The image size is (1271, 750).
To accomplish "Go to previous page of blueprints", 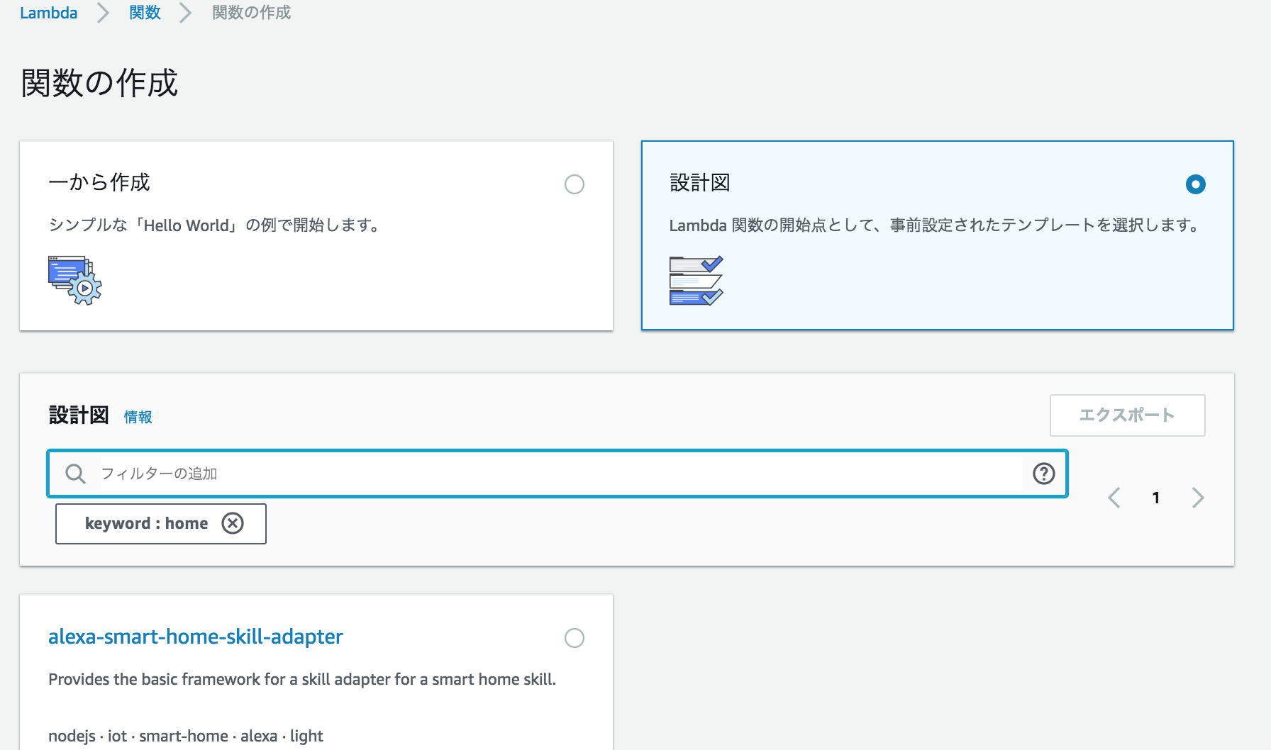I will (x=1114, y=498).
